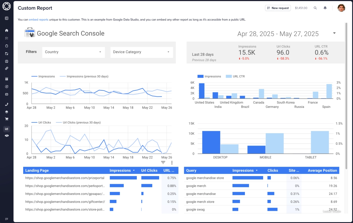
Task: Click the DESKTOP impressions bar
Action: point(211,142)
